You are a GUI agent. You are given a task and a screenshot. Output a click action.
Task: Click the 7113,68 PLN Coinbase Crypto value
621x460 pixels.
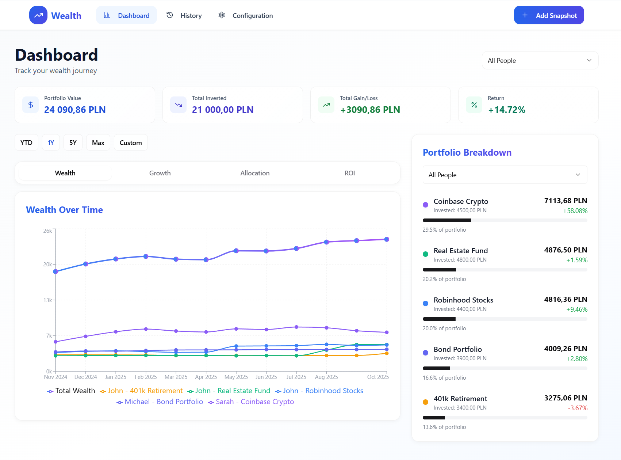pos(566,201)
